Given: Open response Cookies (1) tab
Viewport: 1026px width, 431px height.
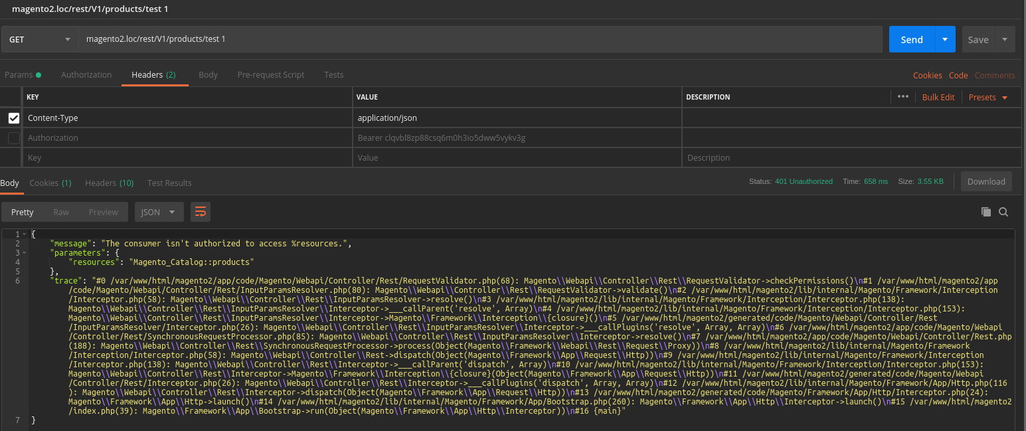Looking at the screenshot, I should pyautogui.click(x=50, y=183).
